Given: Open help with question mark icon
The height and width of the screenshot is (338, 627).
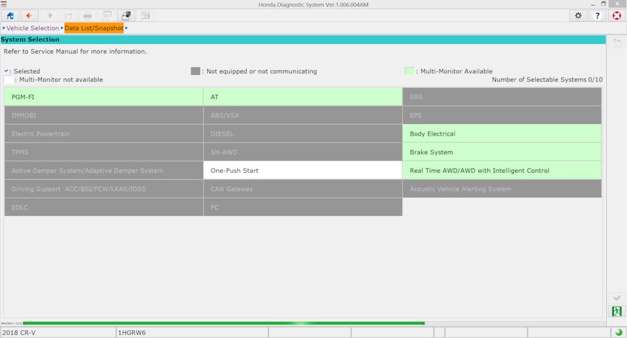Looking at the screenshot, I should pyautogui.click(x=598, y=16).
